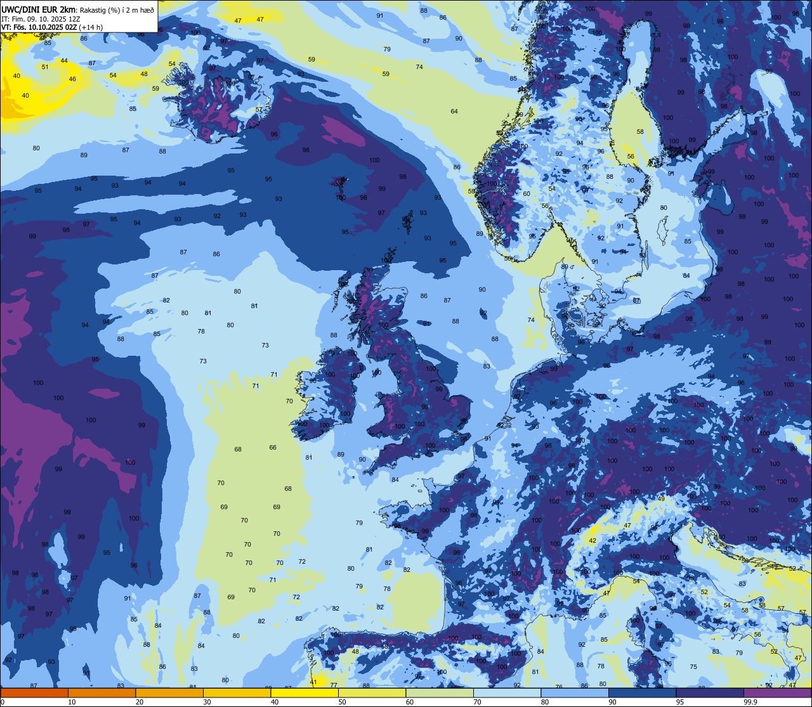Click the orange 10–20 legend swatch
812x707 pixels.
(102, 692)
